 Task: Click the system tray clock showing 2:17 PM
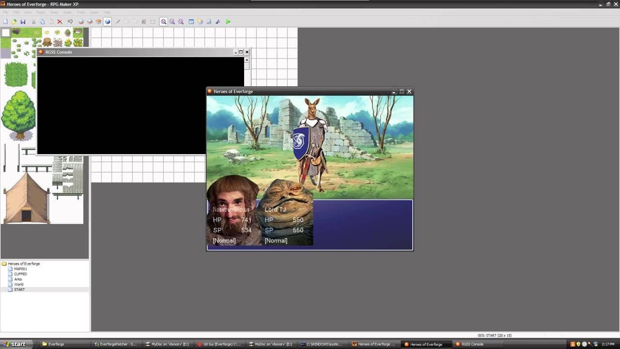pos(608,344)
